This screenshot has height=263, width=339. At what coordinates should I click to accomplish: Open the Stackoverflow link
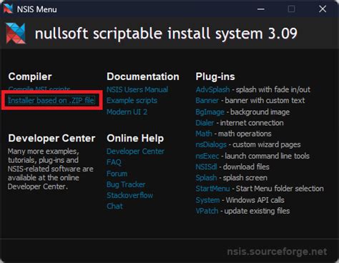pos(130,195)
